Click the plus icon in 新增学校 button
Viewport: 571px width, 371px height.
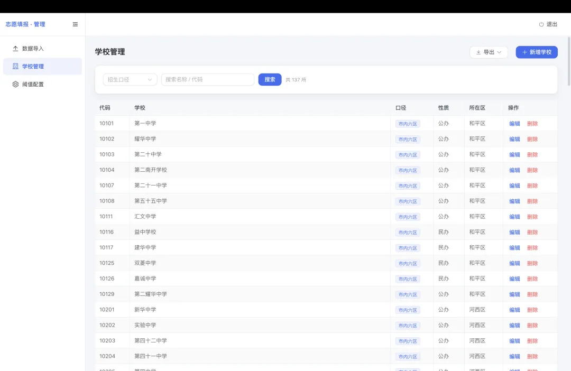[x=525, y=52]
